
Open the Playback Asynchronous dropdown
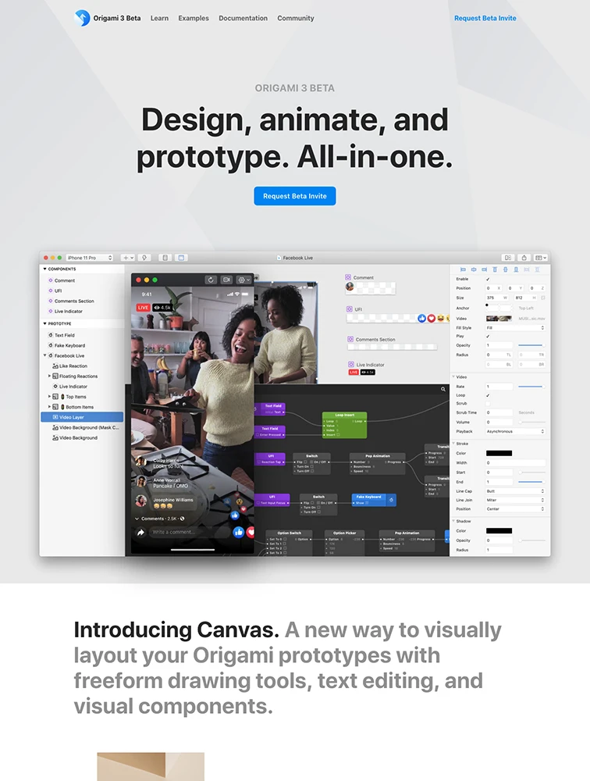coord(515,431)
